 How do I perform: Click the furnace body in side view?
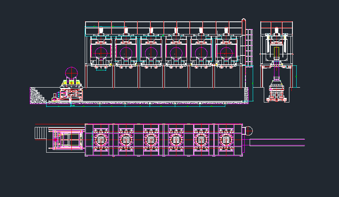[277, 50]
